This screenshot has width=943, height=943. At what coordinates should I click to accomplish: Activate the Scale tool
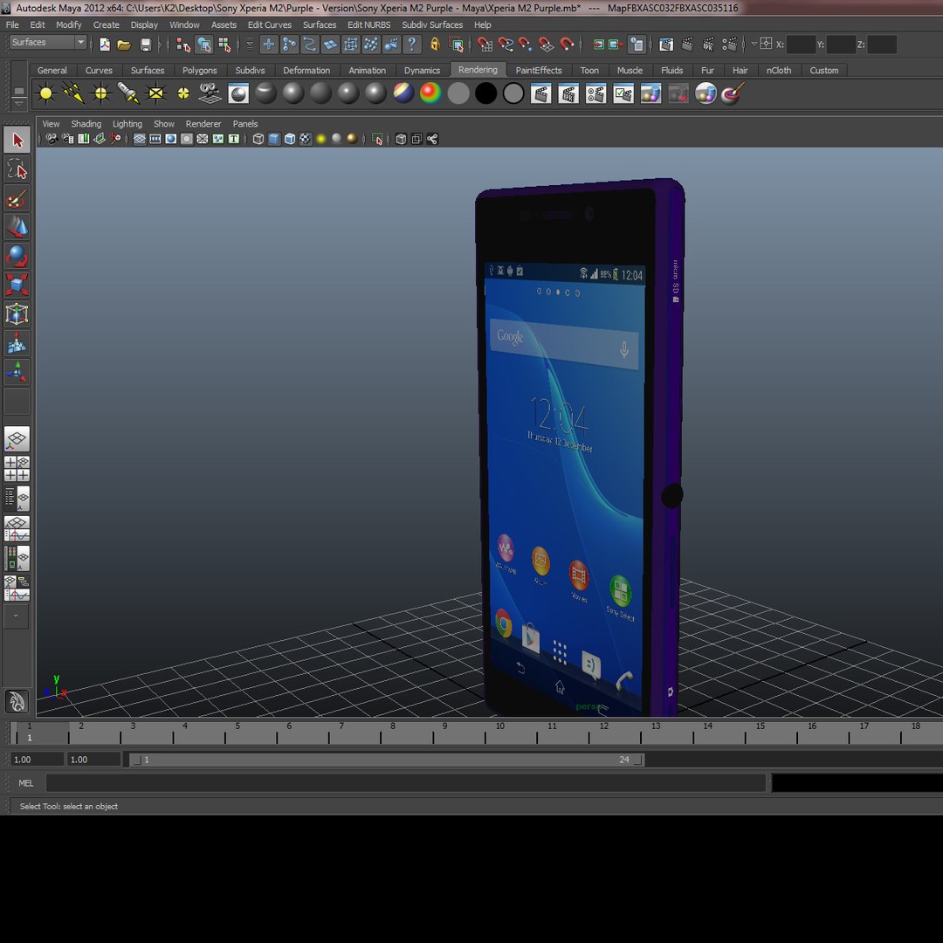click(x=17, y=285)
